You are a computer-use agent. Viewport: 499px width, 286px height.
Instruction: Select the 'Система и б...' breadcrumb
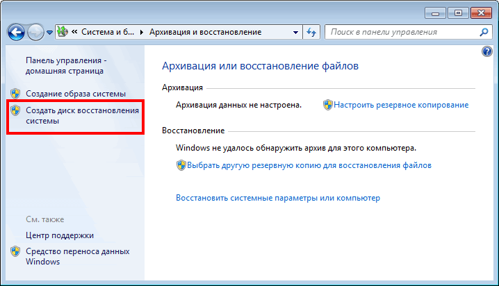point(108,32)
